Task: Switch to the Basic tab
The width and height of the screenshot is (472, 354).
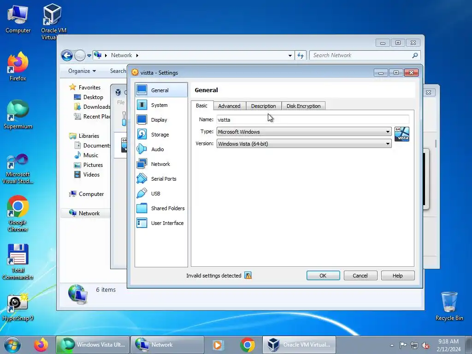Action: (202, 106)
